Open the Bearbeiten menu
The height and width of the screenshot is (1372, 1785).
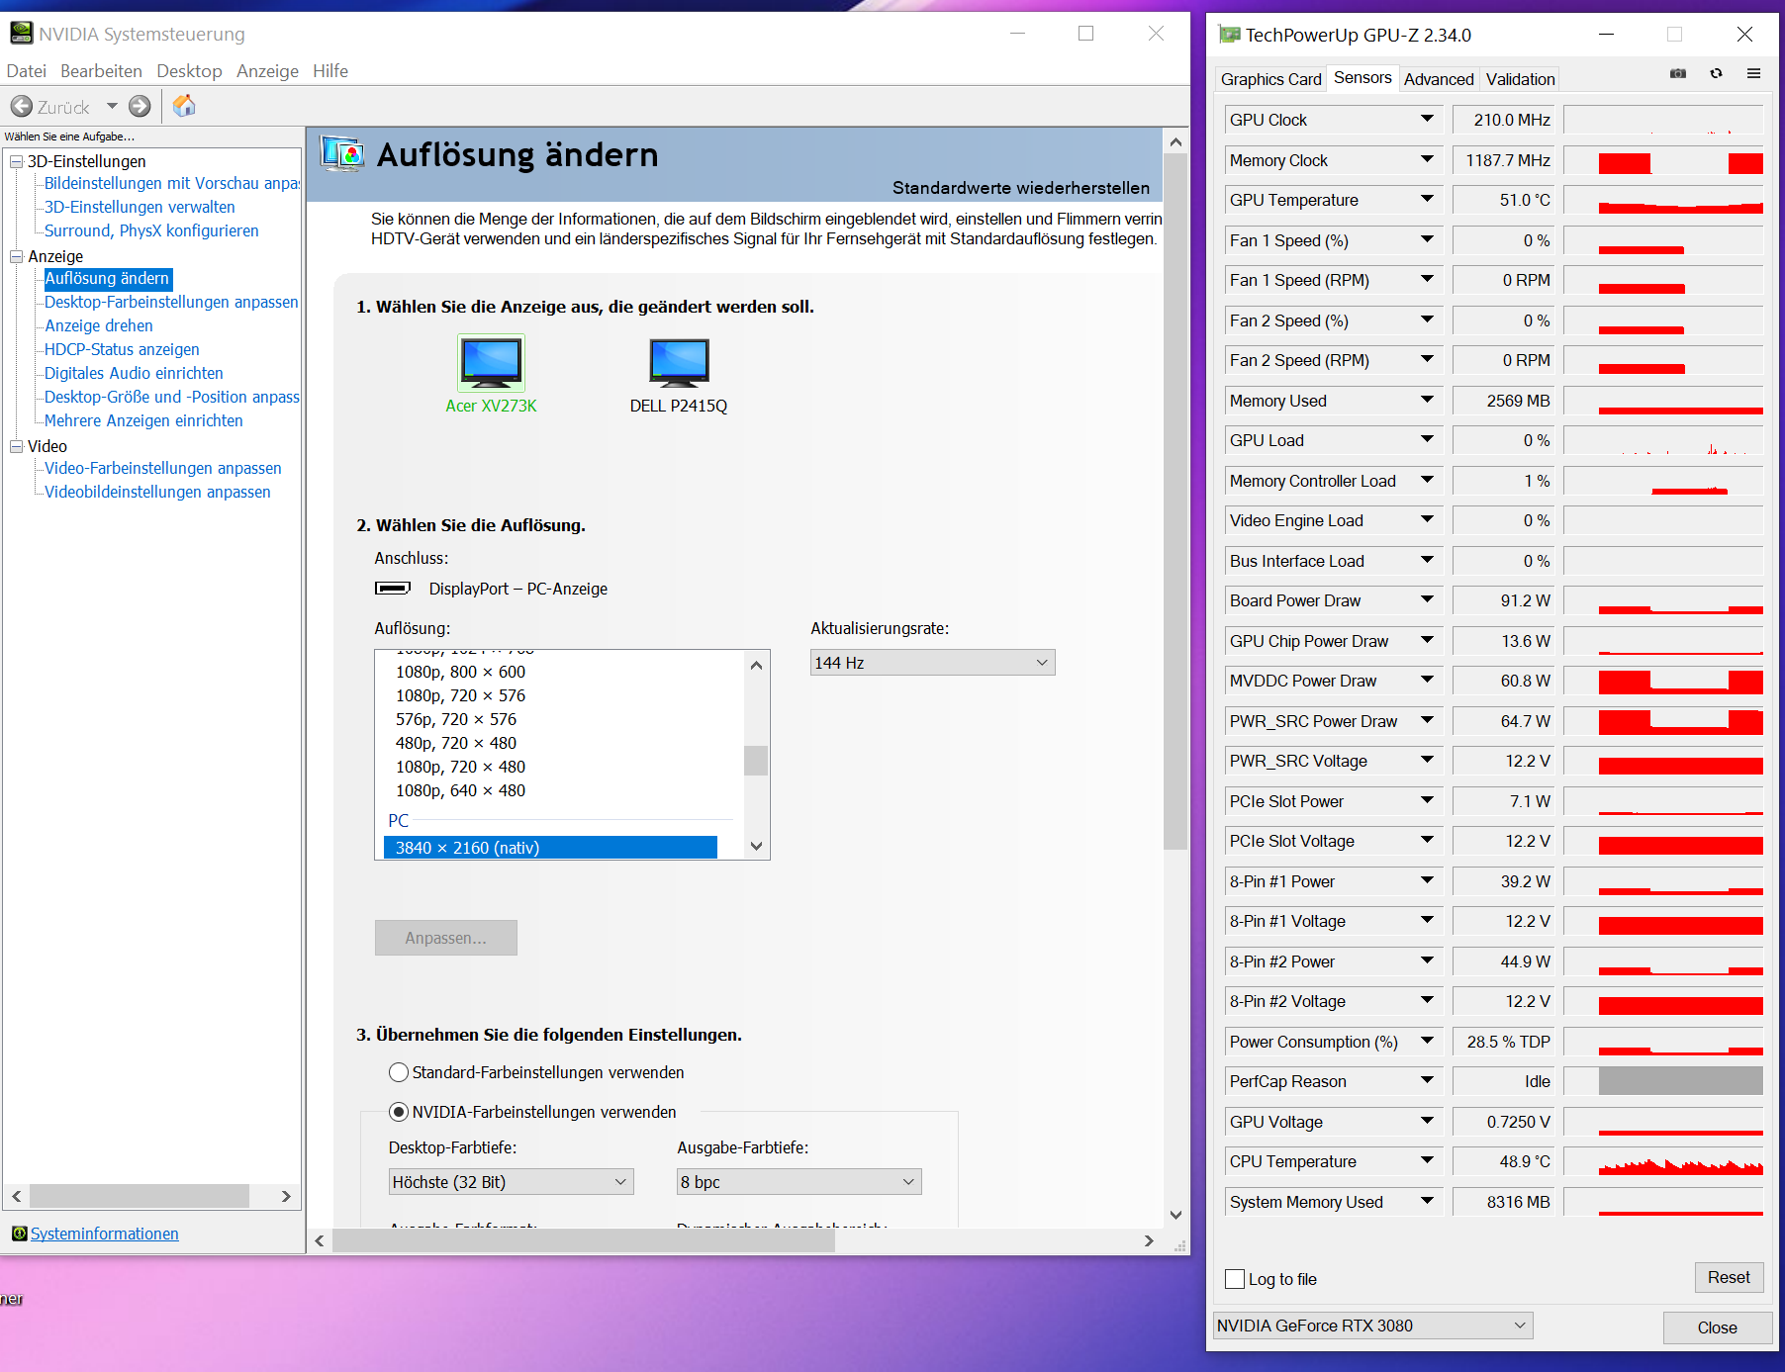[101, 71]
